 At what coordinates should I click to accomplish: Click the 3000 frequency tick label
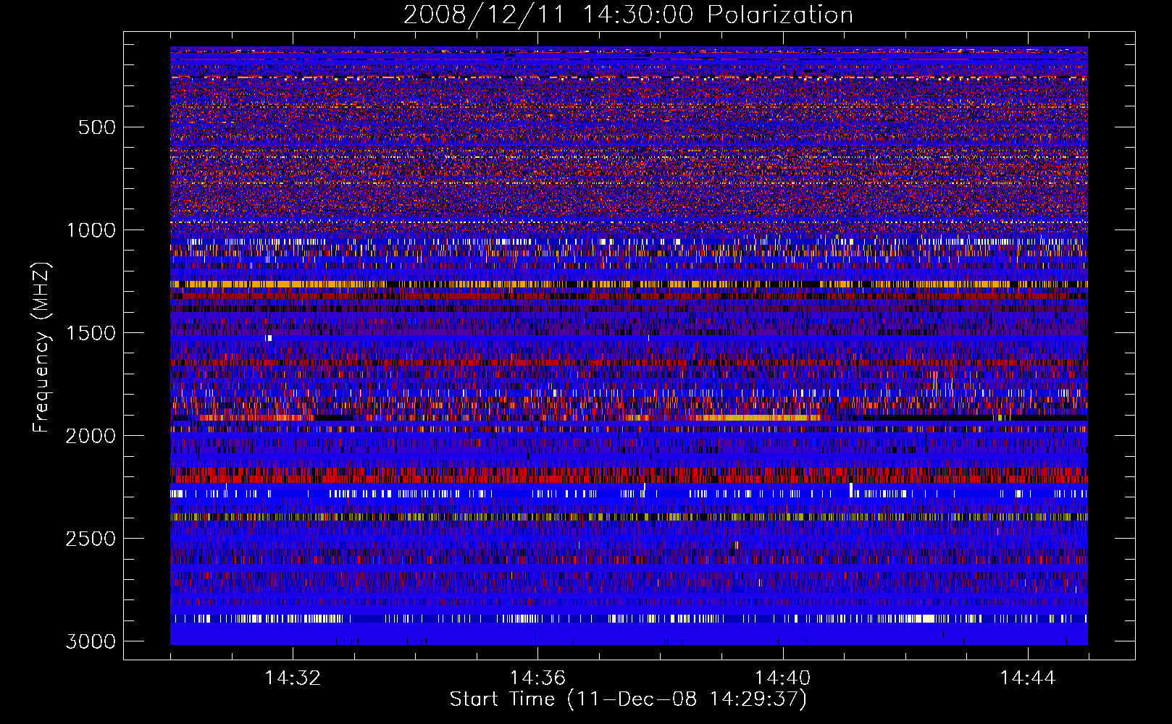91,641
